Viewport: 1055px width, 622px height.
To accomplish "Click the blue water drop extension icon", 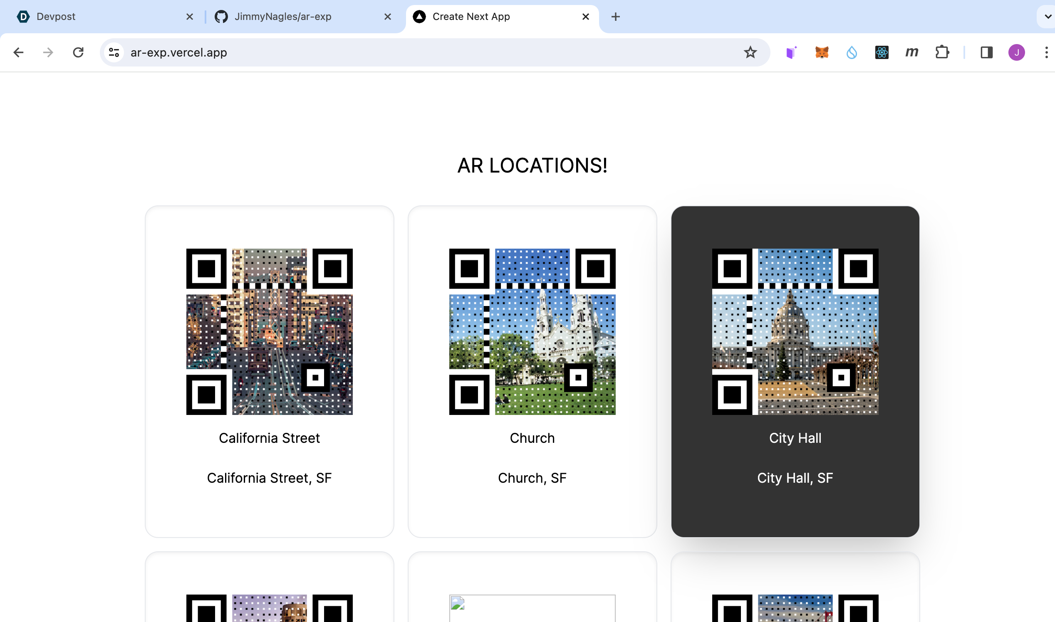I will pos(852,52).
